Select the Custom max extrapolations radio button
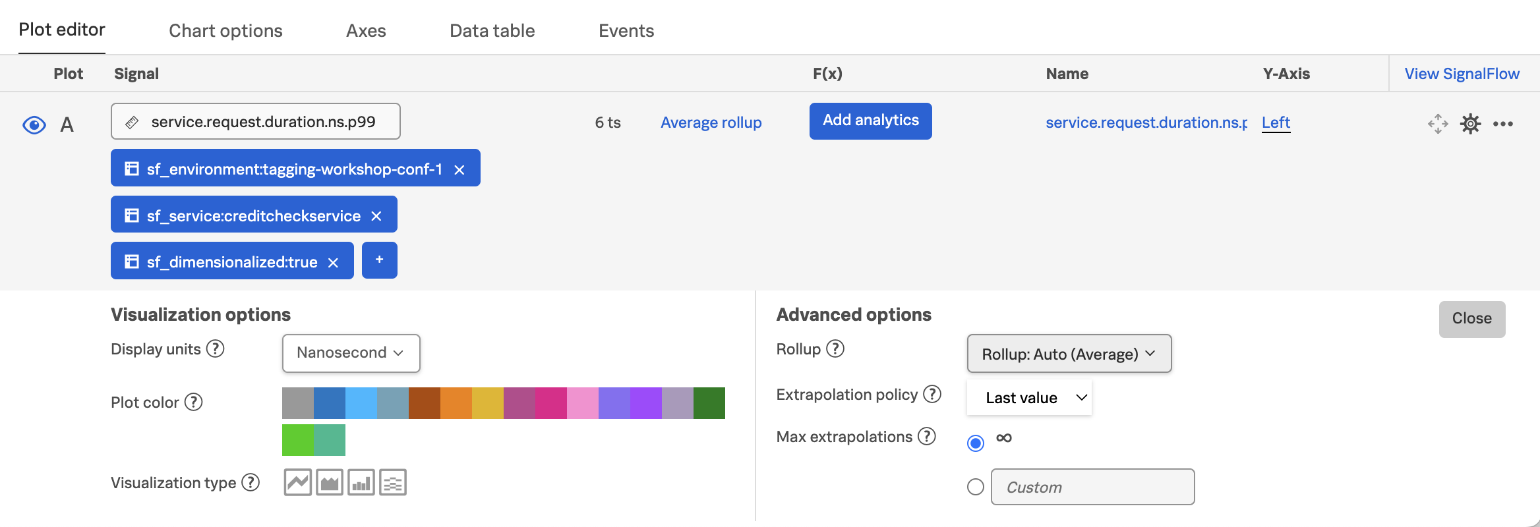The height and width of the screenshot is (527, 1540). (976, 487)
